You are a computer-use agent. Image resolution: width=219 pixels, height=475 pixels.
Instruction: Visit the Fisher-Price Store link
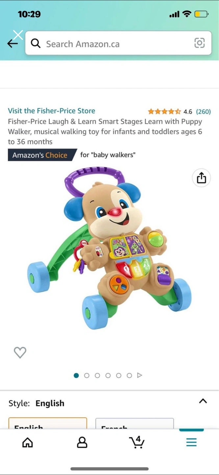[x=52, y=111]
